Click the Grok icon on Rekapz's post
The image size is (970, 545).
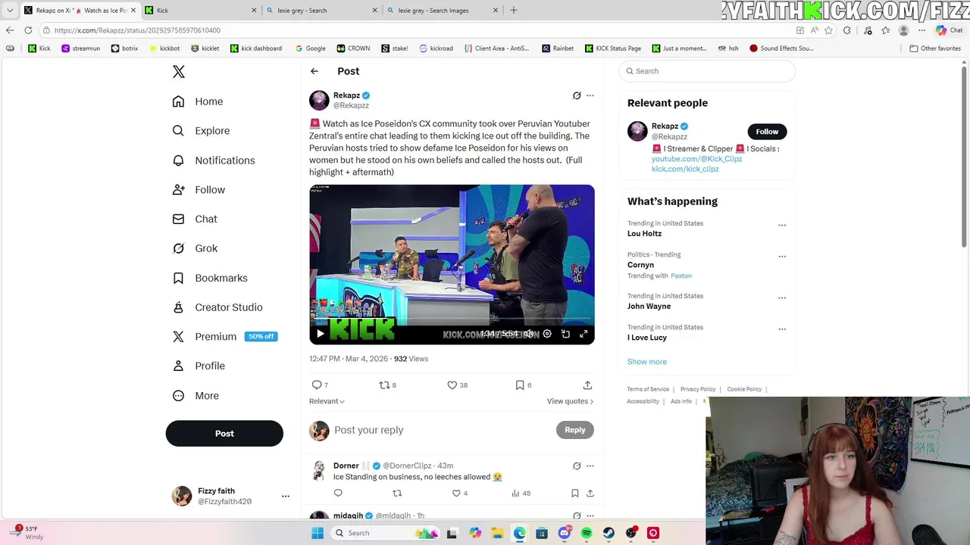pyautogui.click(x=577, y=95)
